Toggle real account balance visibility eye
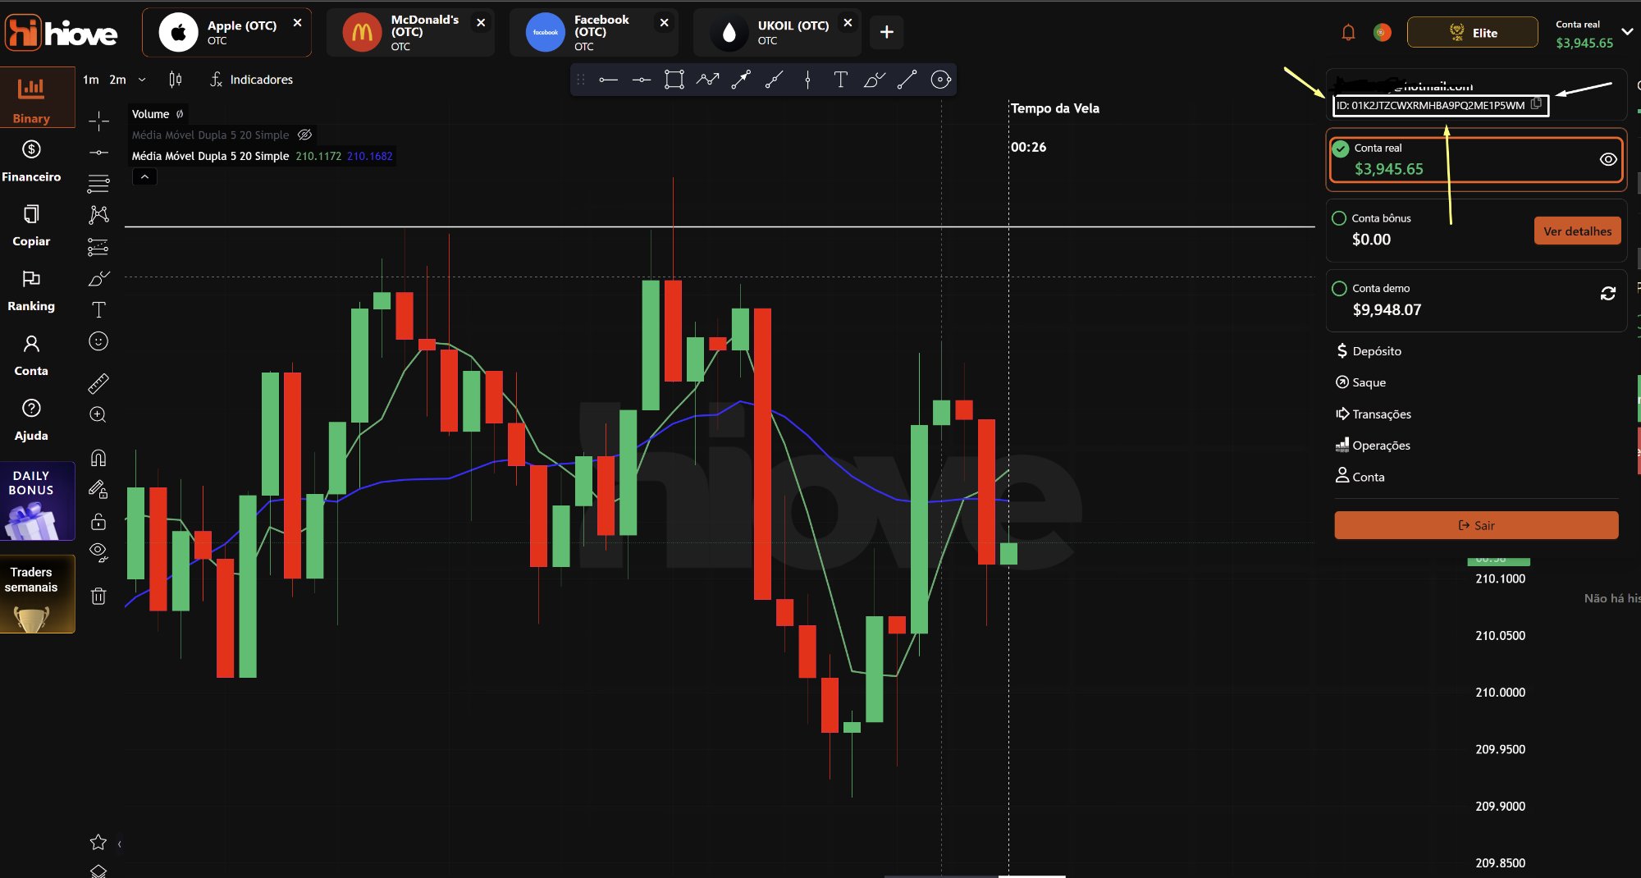Viewport: 1641px width, 878px height. (1607, 159)
